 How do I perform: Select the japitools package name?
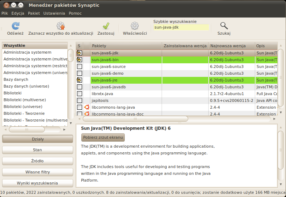(100, 100)
